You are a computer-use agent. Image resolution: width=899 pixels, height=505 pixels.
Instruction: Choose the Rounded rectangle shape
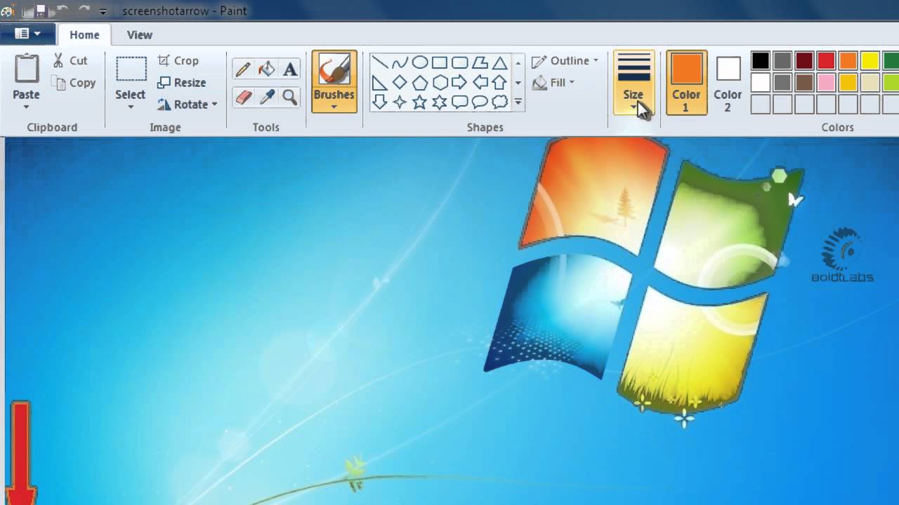click(x=460, y=62)
